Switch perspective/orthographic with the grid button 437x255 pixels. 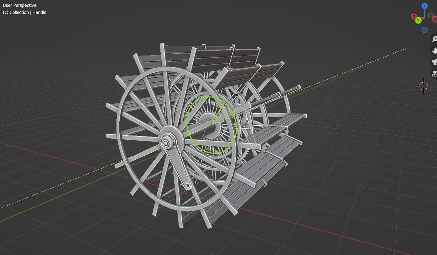point(435,74)
